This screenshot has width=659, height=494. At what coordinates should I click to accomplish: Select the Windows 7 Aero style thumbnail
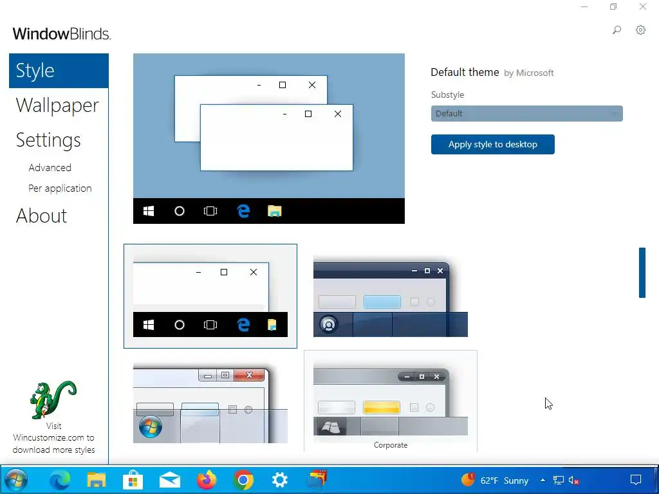click(x=210, y=401)
